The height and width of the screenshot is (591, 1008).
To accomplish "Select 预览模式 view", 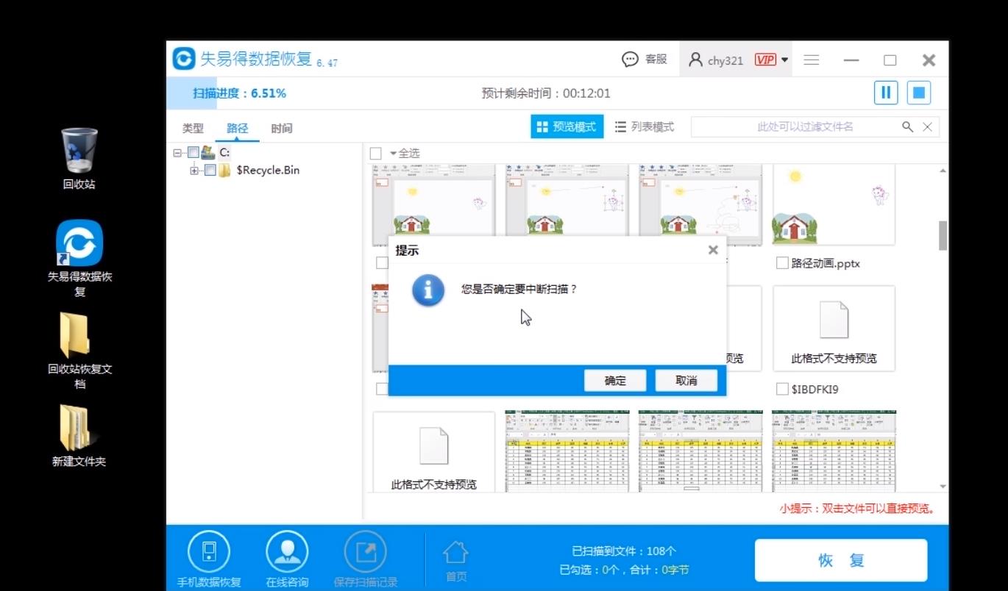I will (x=567, y=126).
